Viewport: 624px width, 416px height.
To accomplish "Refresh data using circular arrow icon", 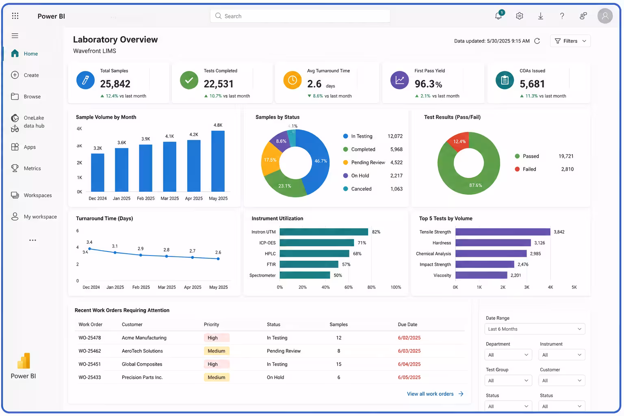I will tap(537, 41).
